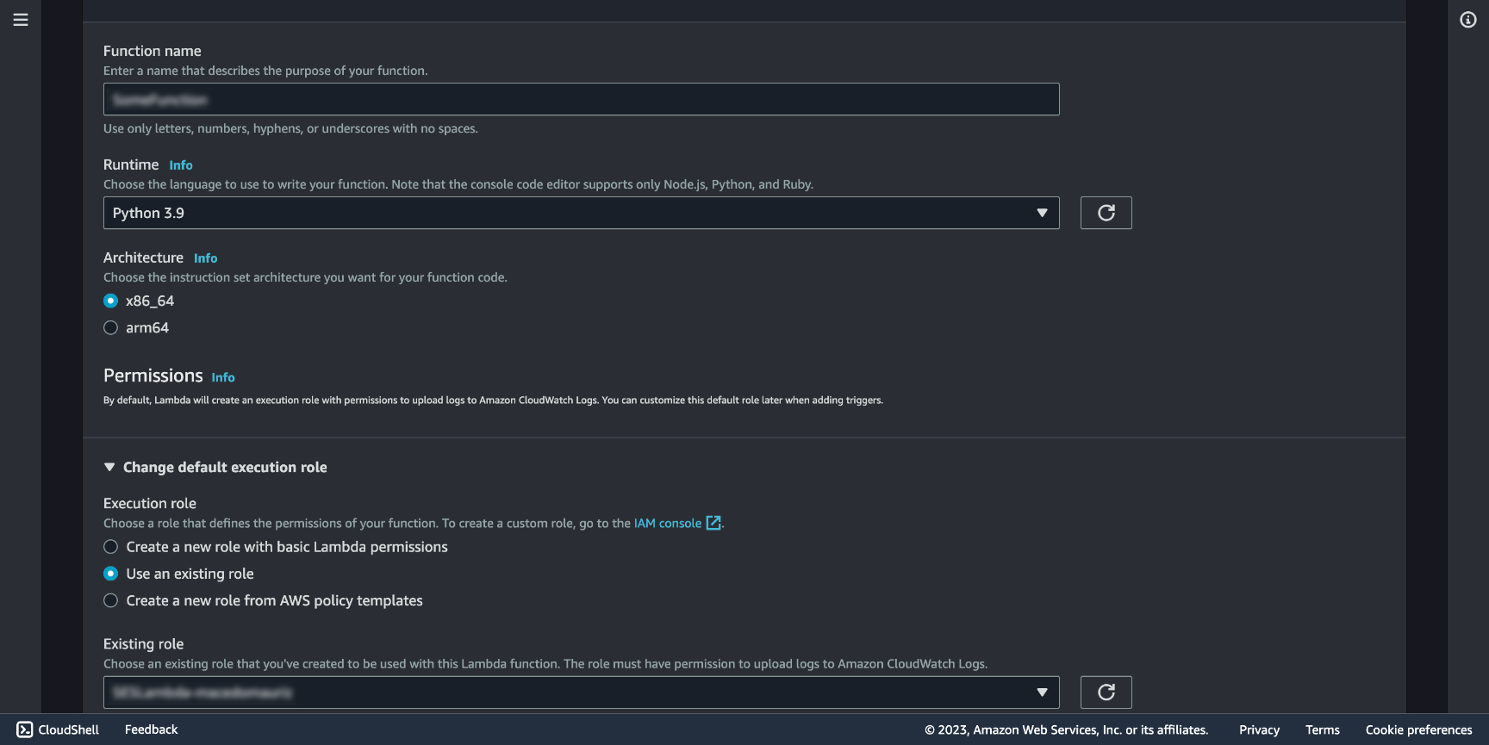The height and width of the screenshot is (745, 1489).
Task: Collapse Change default execution role section
Action: (x=215, y=467)
